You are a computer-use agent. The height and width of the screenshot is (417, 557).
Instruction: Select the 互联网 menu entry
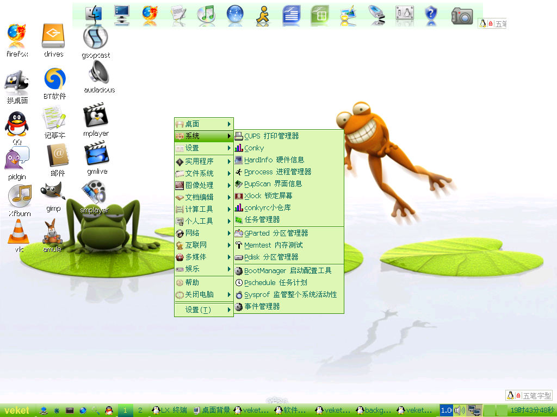pyautogui.click(x=204, y=245)
